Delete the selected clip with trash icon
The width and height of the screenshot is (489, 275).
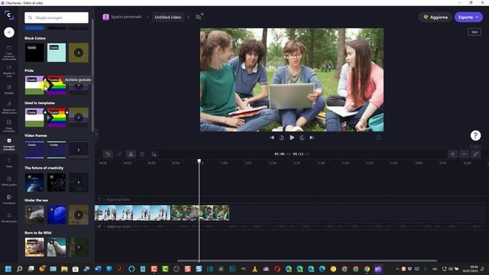click(x=142, y=154)
